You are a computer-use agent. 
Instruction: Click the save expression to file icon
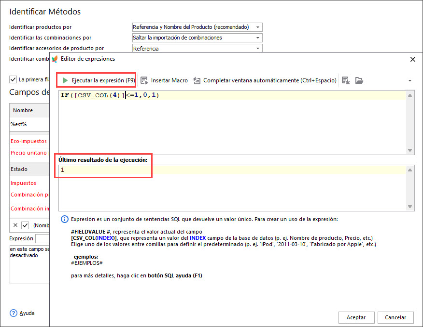click(345, 80)
